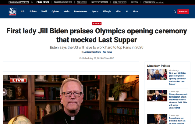
Task: Open the OutKick logo link
Action: coord(135,2)
